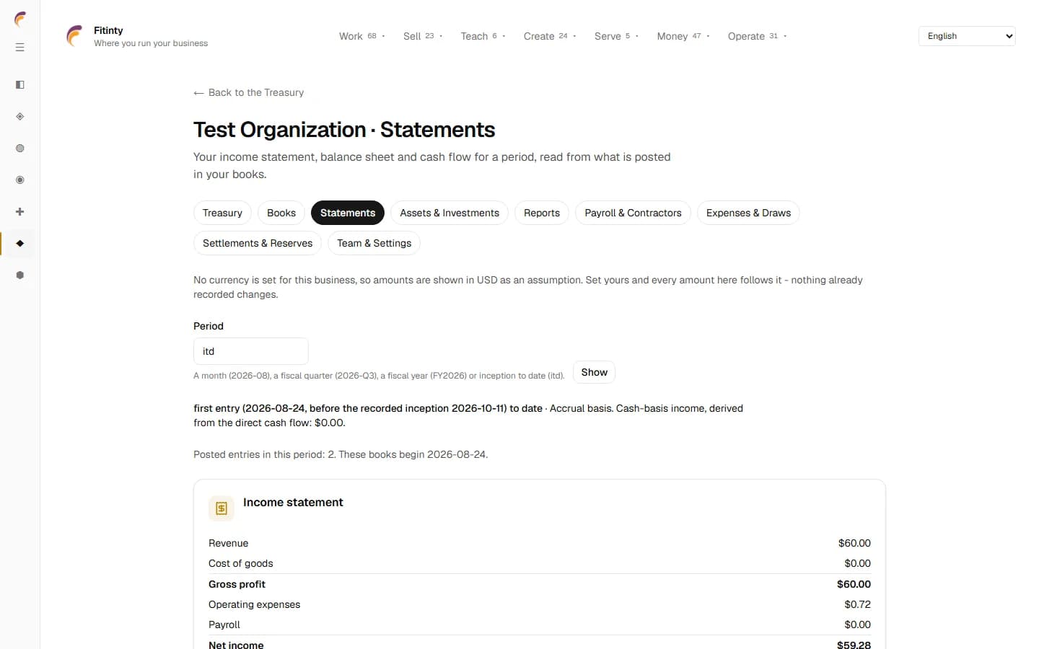Focus the Period input field

251,351
